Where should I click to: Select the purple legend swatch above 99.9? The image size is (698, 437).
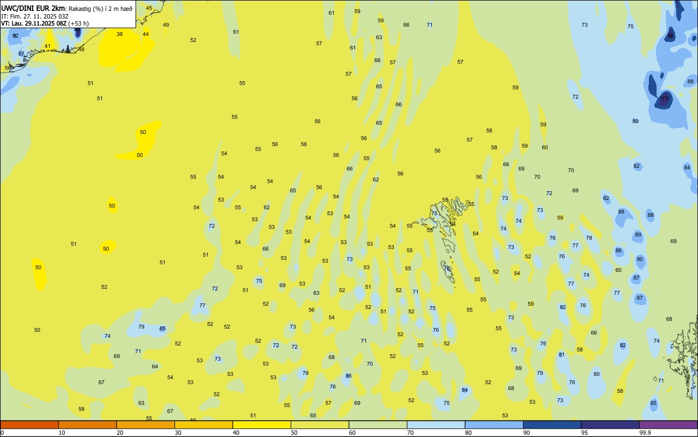668,424
